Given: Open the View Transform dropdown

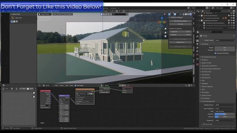Looking at the screenshot, I should [x=225, y=109].
